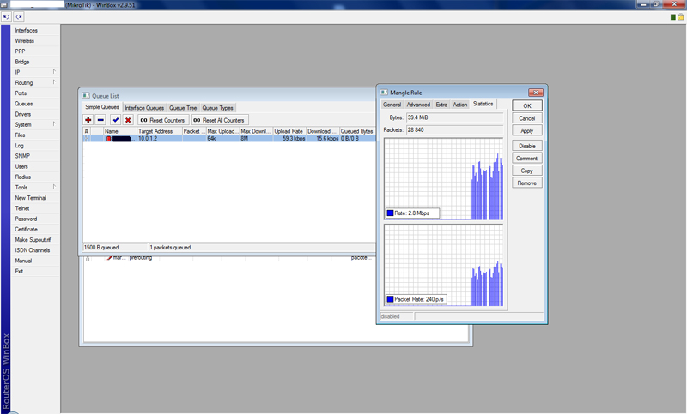Click the Reset Counters button
687x414 pixels.
(x=162, y=120)
